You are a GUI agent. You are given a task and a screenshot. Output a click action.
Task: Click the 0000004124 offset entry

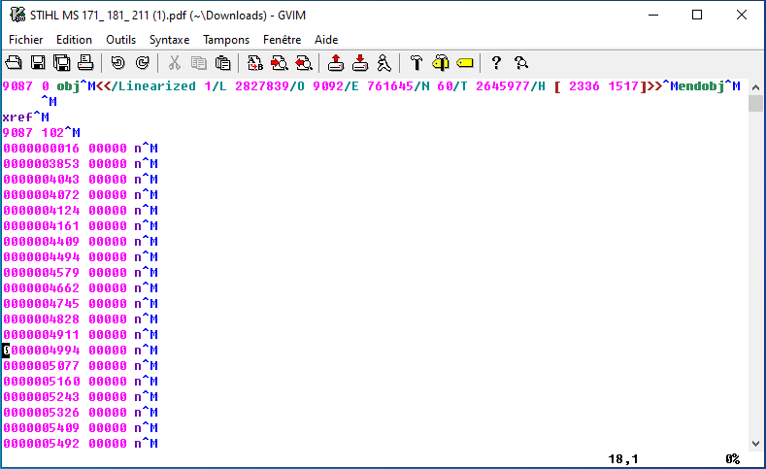coord(41,211)
